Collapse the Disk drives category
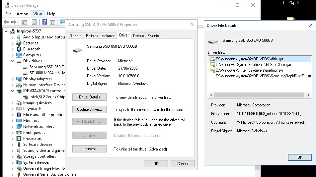Viewport: 316px width, 177px height. tap(13, 61)
